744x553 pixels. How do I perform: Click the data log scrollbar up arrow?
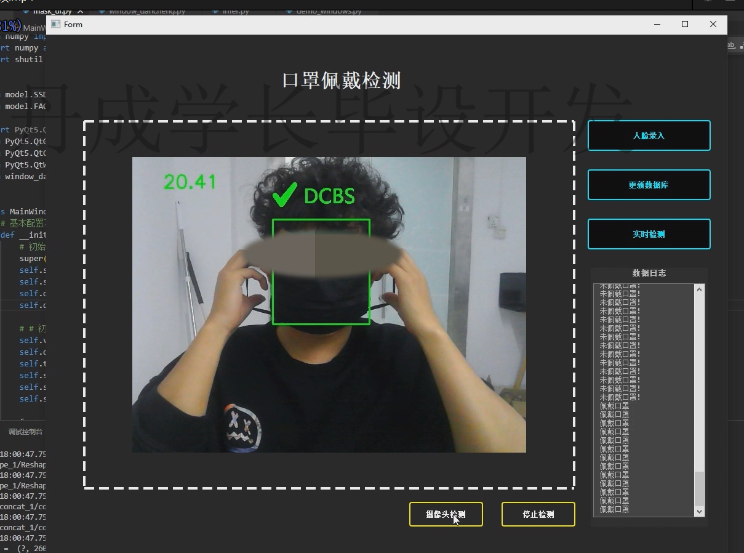pos(699,289)
